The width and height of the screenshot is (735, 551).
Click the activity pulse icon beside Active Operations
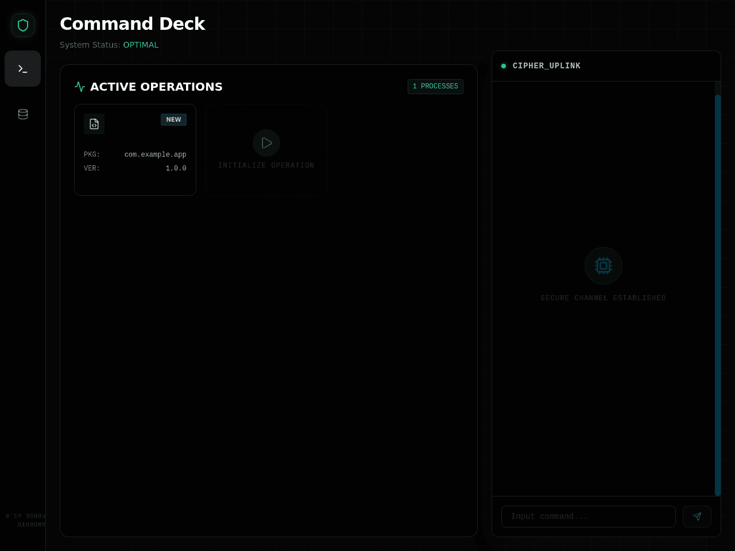pos(80,87)
